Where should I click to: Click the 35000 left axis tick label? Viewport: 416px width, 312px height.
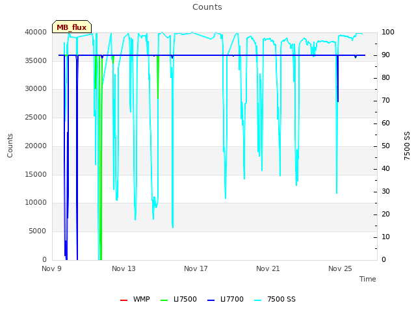pyautogui.click(x=36, y=60)
